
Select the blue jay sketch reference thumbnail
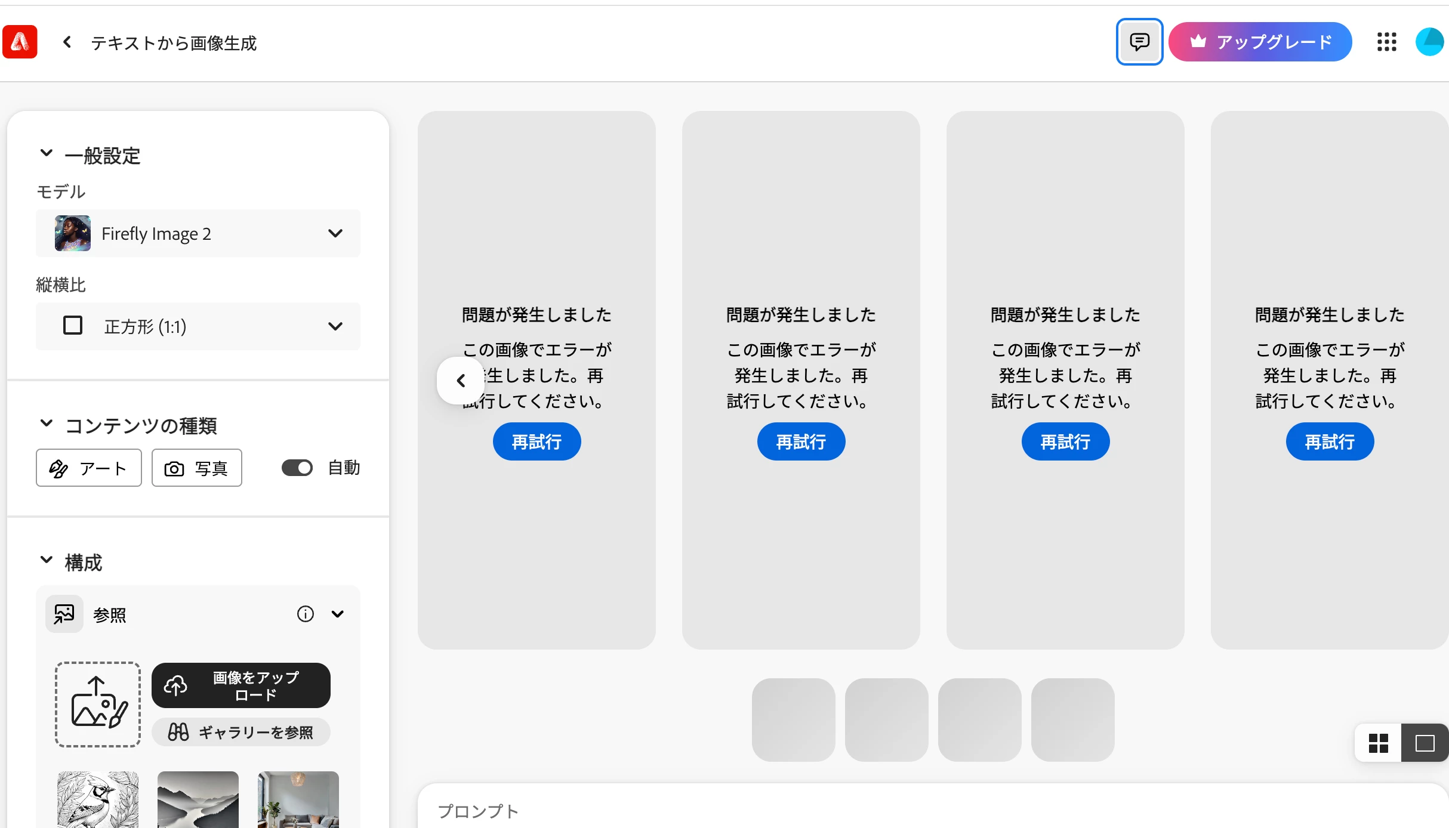point(98,799)
